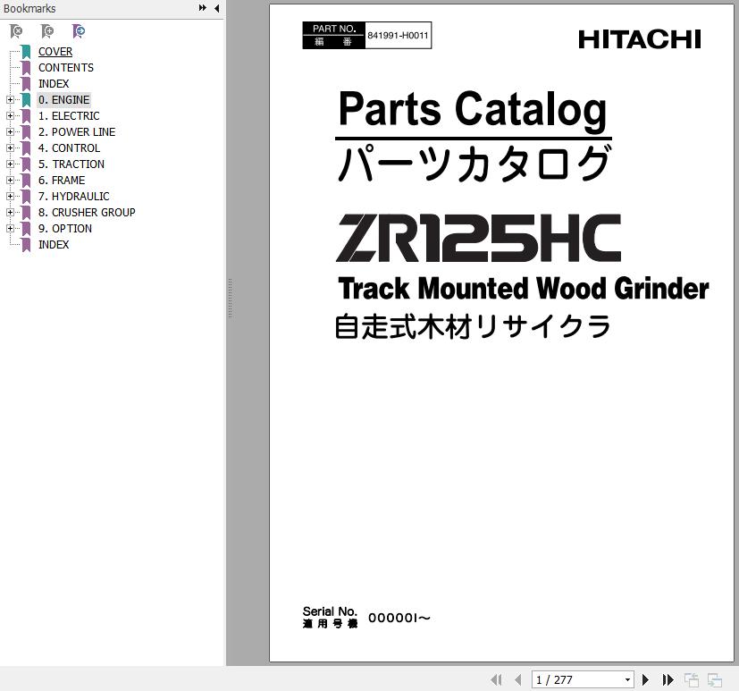This screenshot has height=691, width=739.
Task: Click the bookmark icon beside 0. ENGINE
Action: 27,100
